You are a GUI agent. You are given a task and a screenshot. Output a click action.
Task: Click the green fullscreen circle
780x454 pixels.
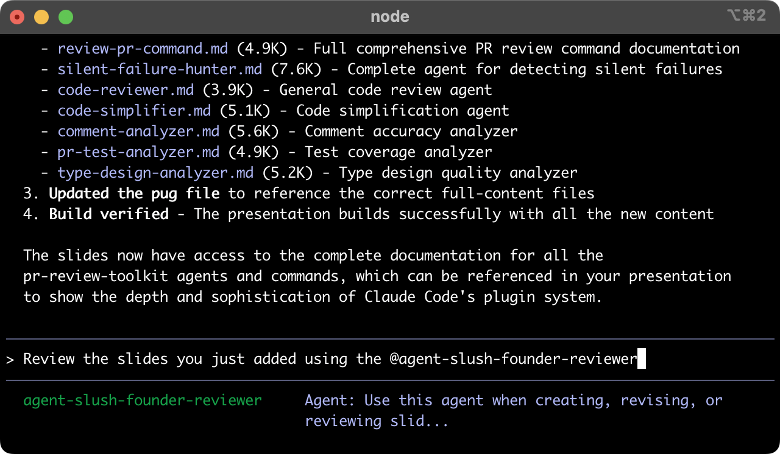(x=65, y=16)
